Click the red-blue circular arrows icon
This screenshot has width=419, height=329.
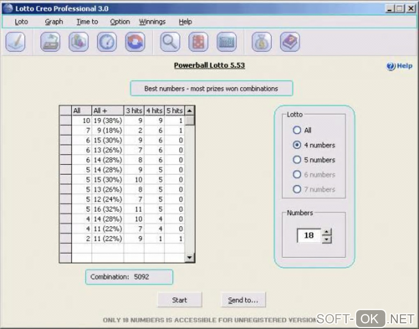(135, 42)
